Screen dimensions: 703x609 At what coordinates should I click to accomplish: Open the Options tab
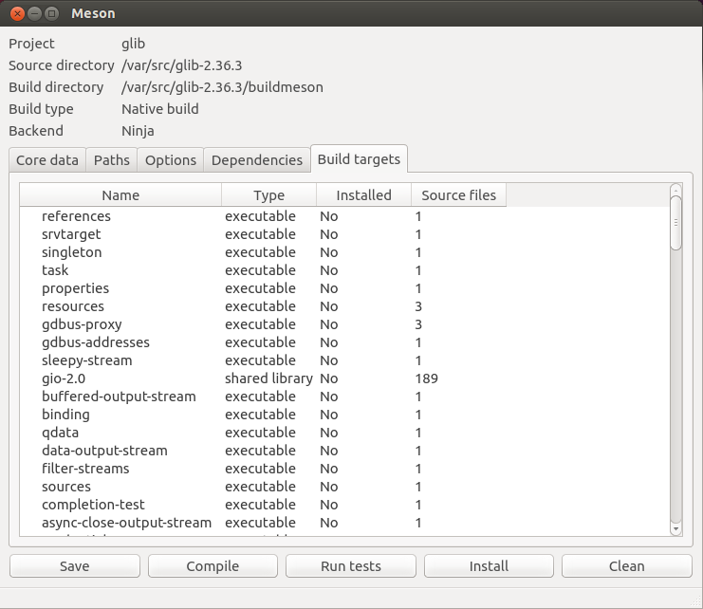click(x=171, y=160)
